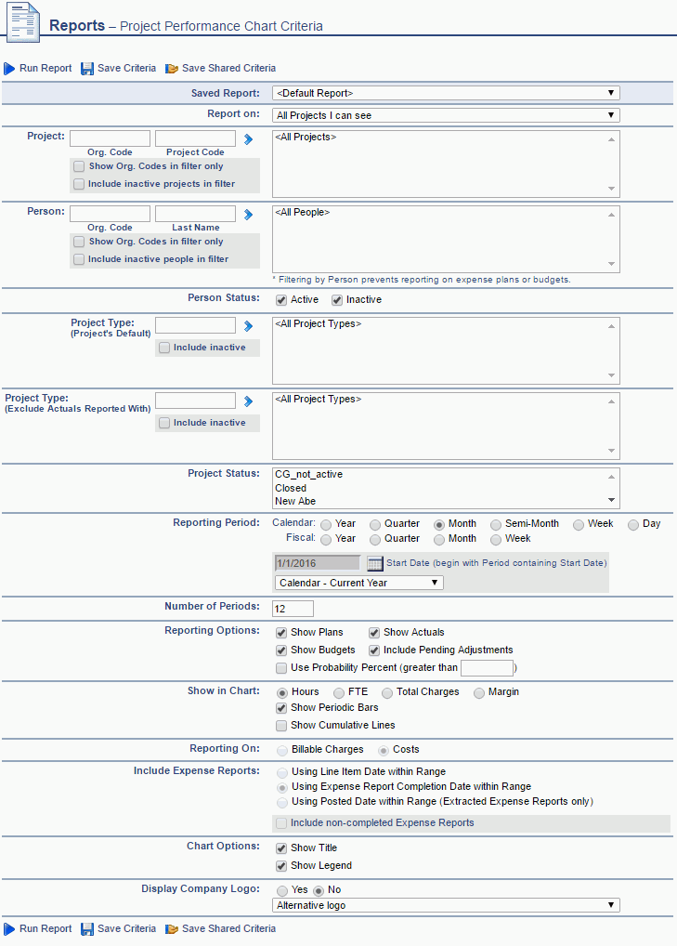677x946 pixels.
Task: Open the Start Date calendar picker icon
Action: coord(374,563)
